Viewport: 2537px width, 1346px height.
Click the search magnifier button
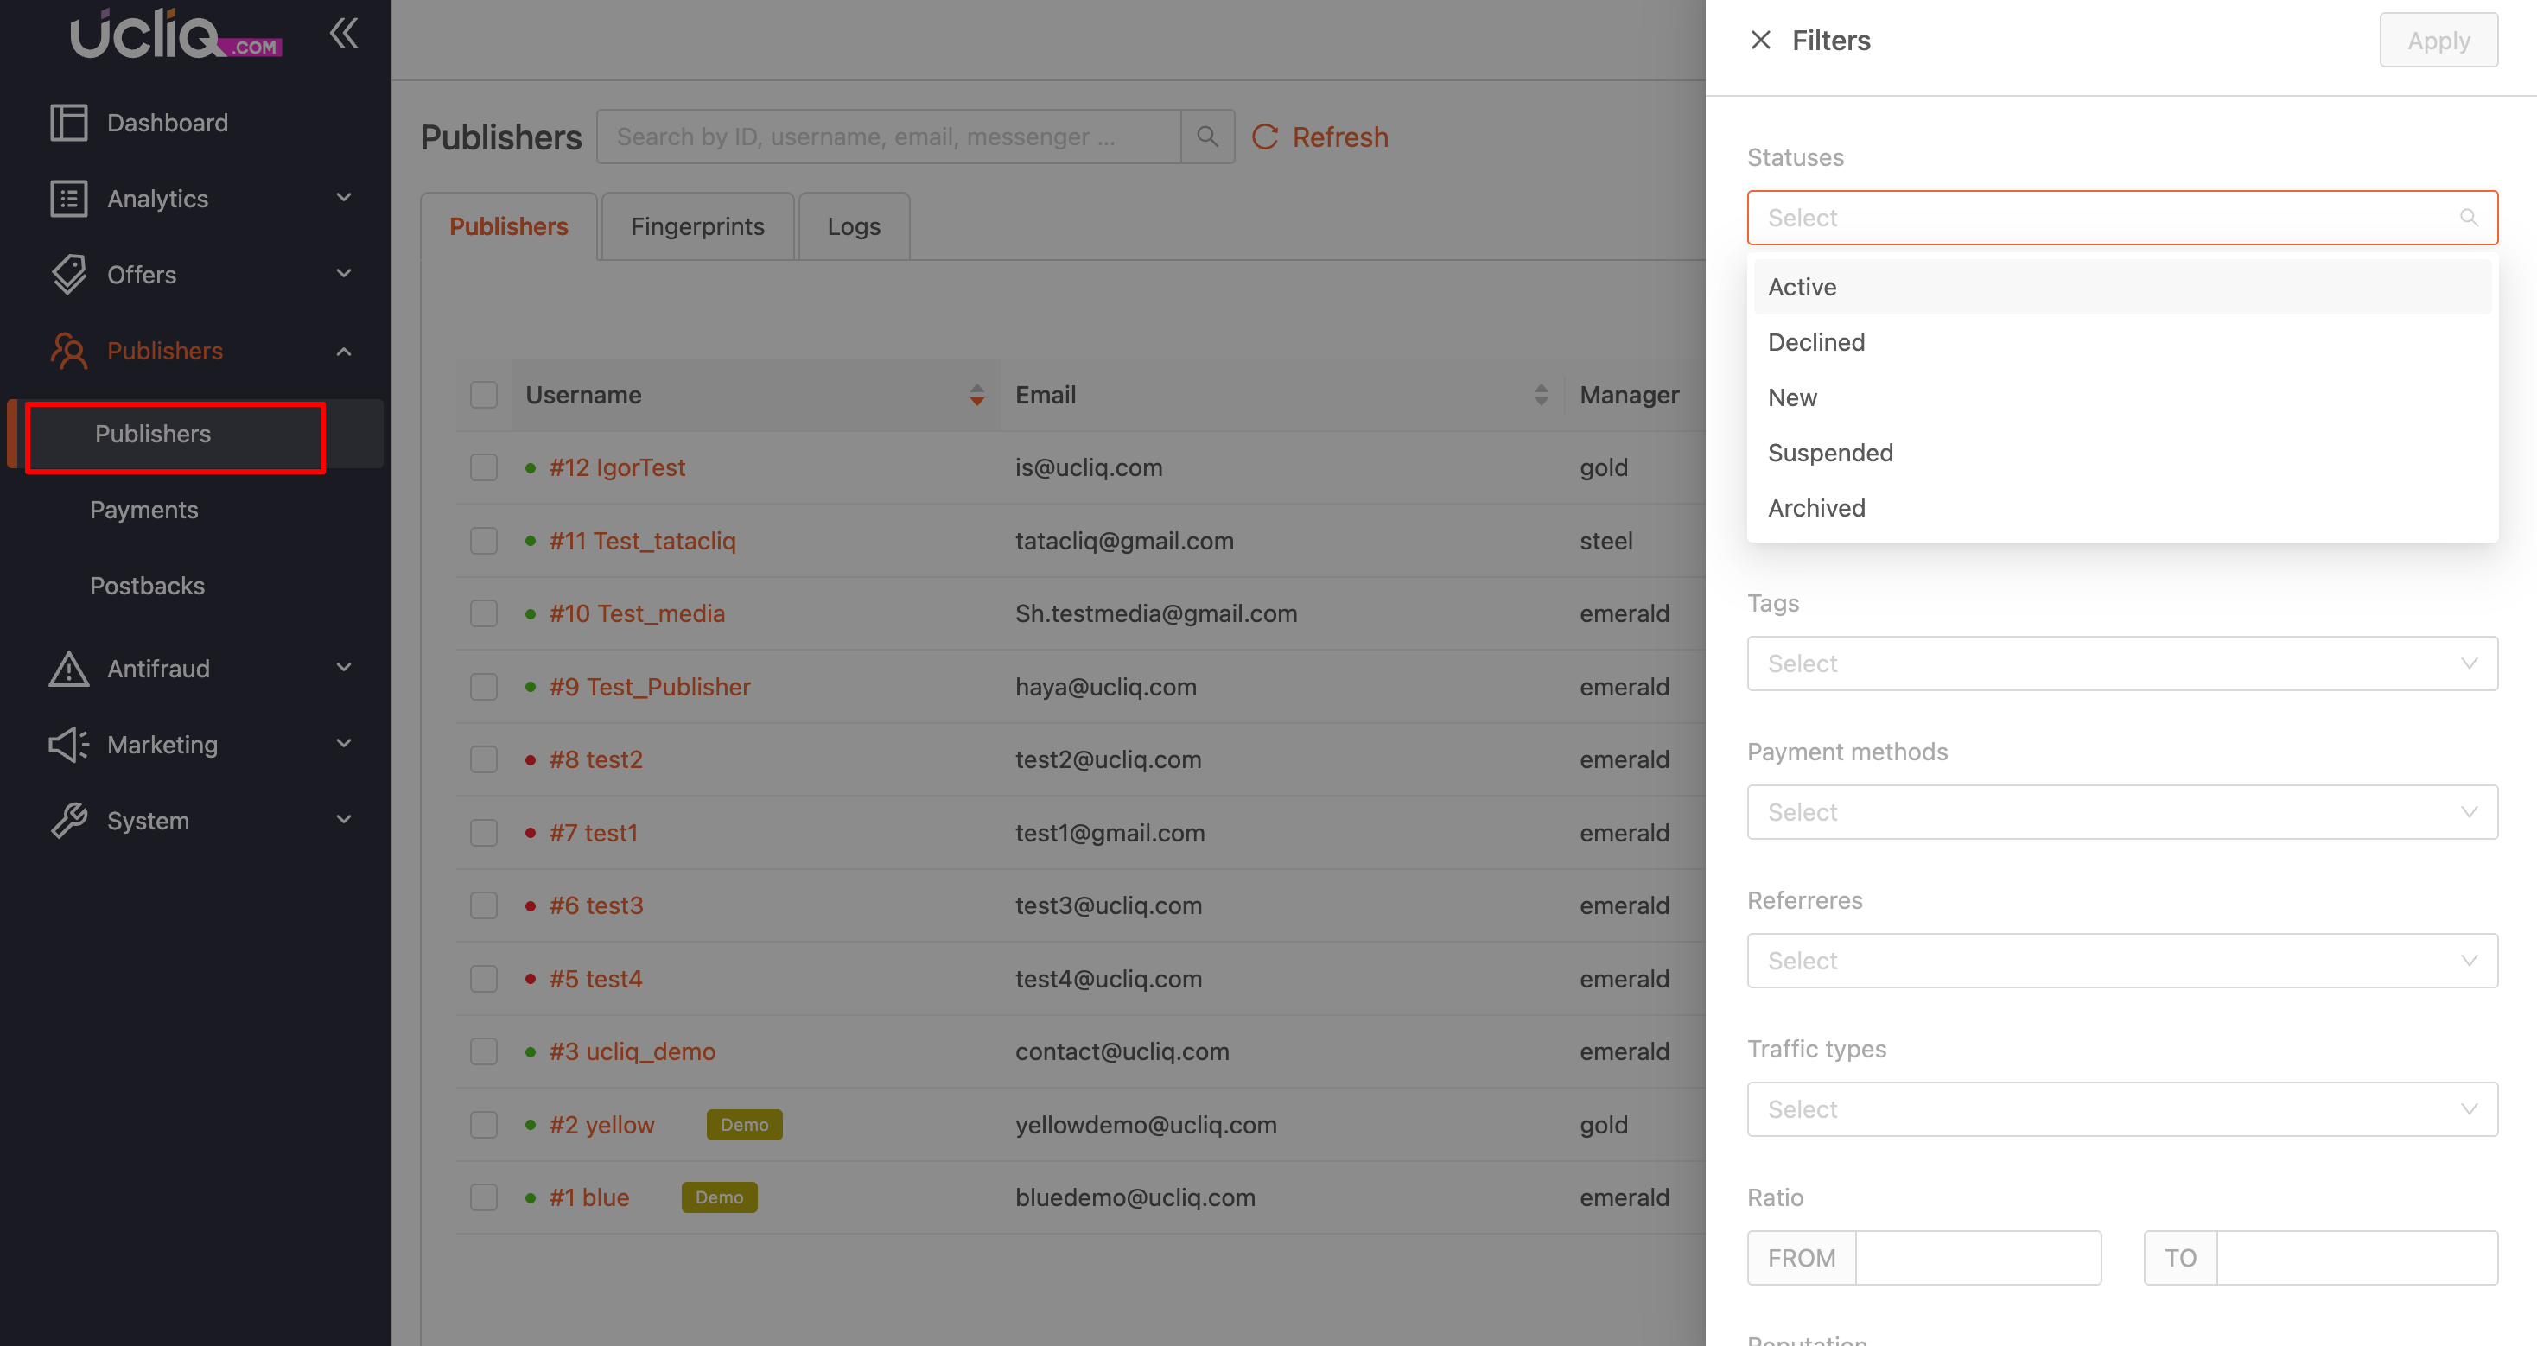coord(1206,137)
